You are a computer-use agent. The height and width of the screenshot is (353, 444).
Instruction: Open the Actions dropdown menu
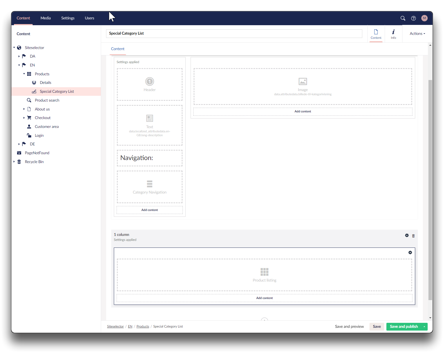pyautogui.click(x=417, y=34)
